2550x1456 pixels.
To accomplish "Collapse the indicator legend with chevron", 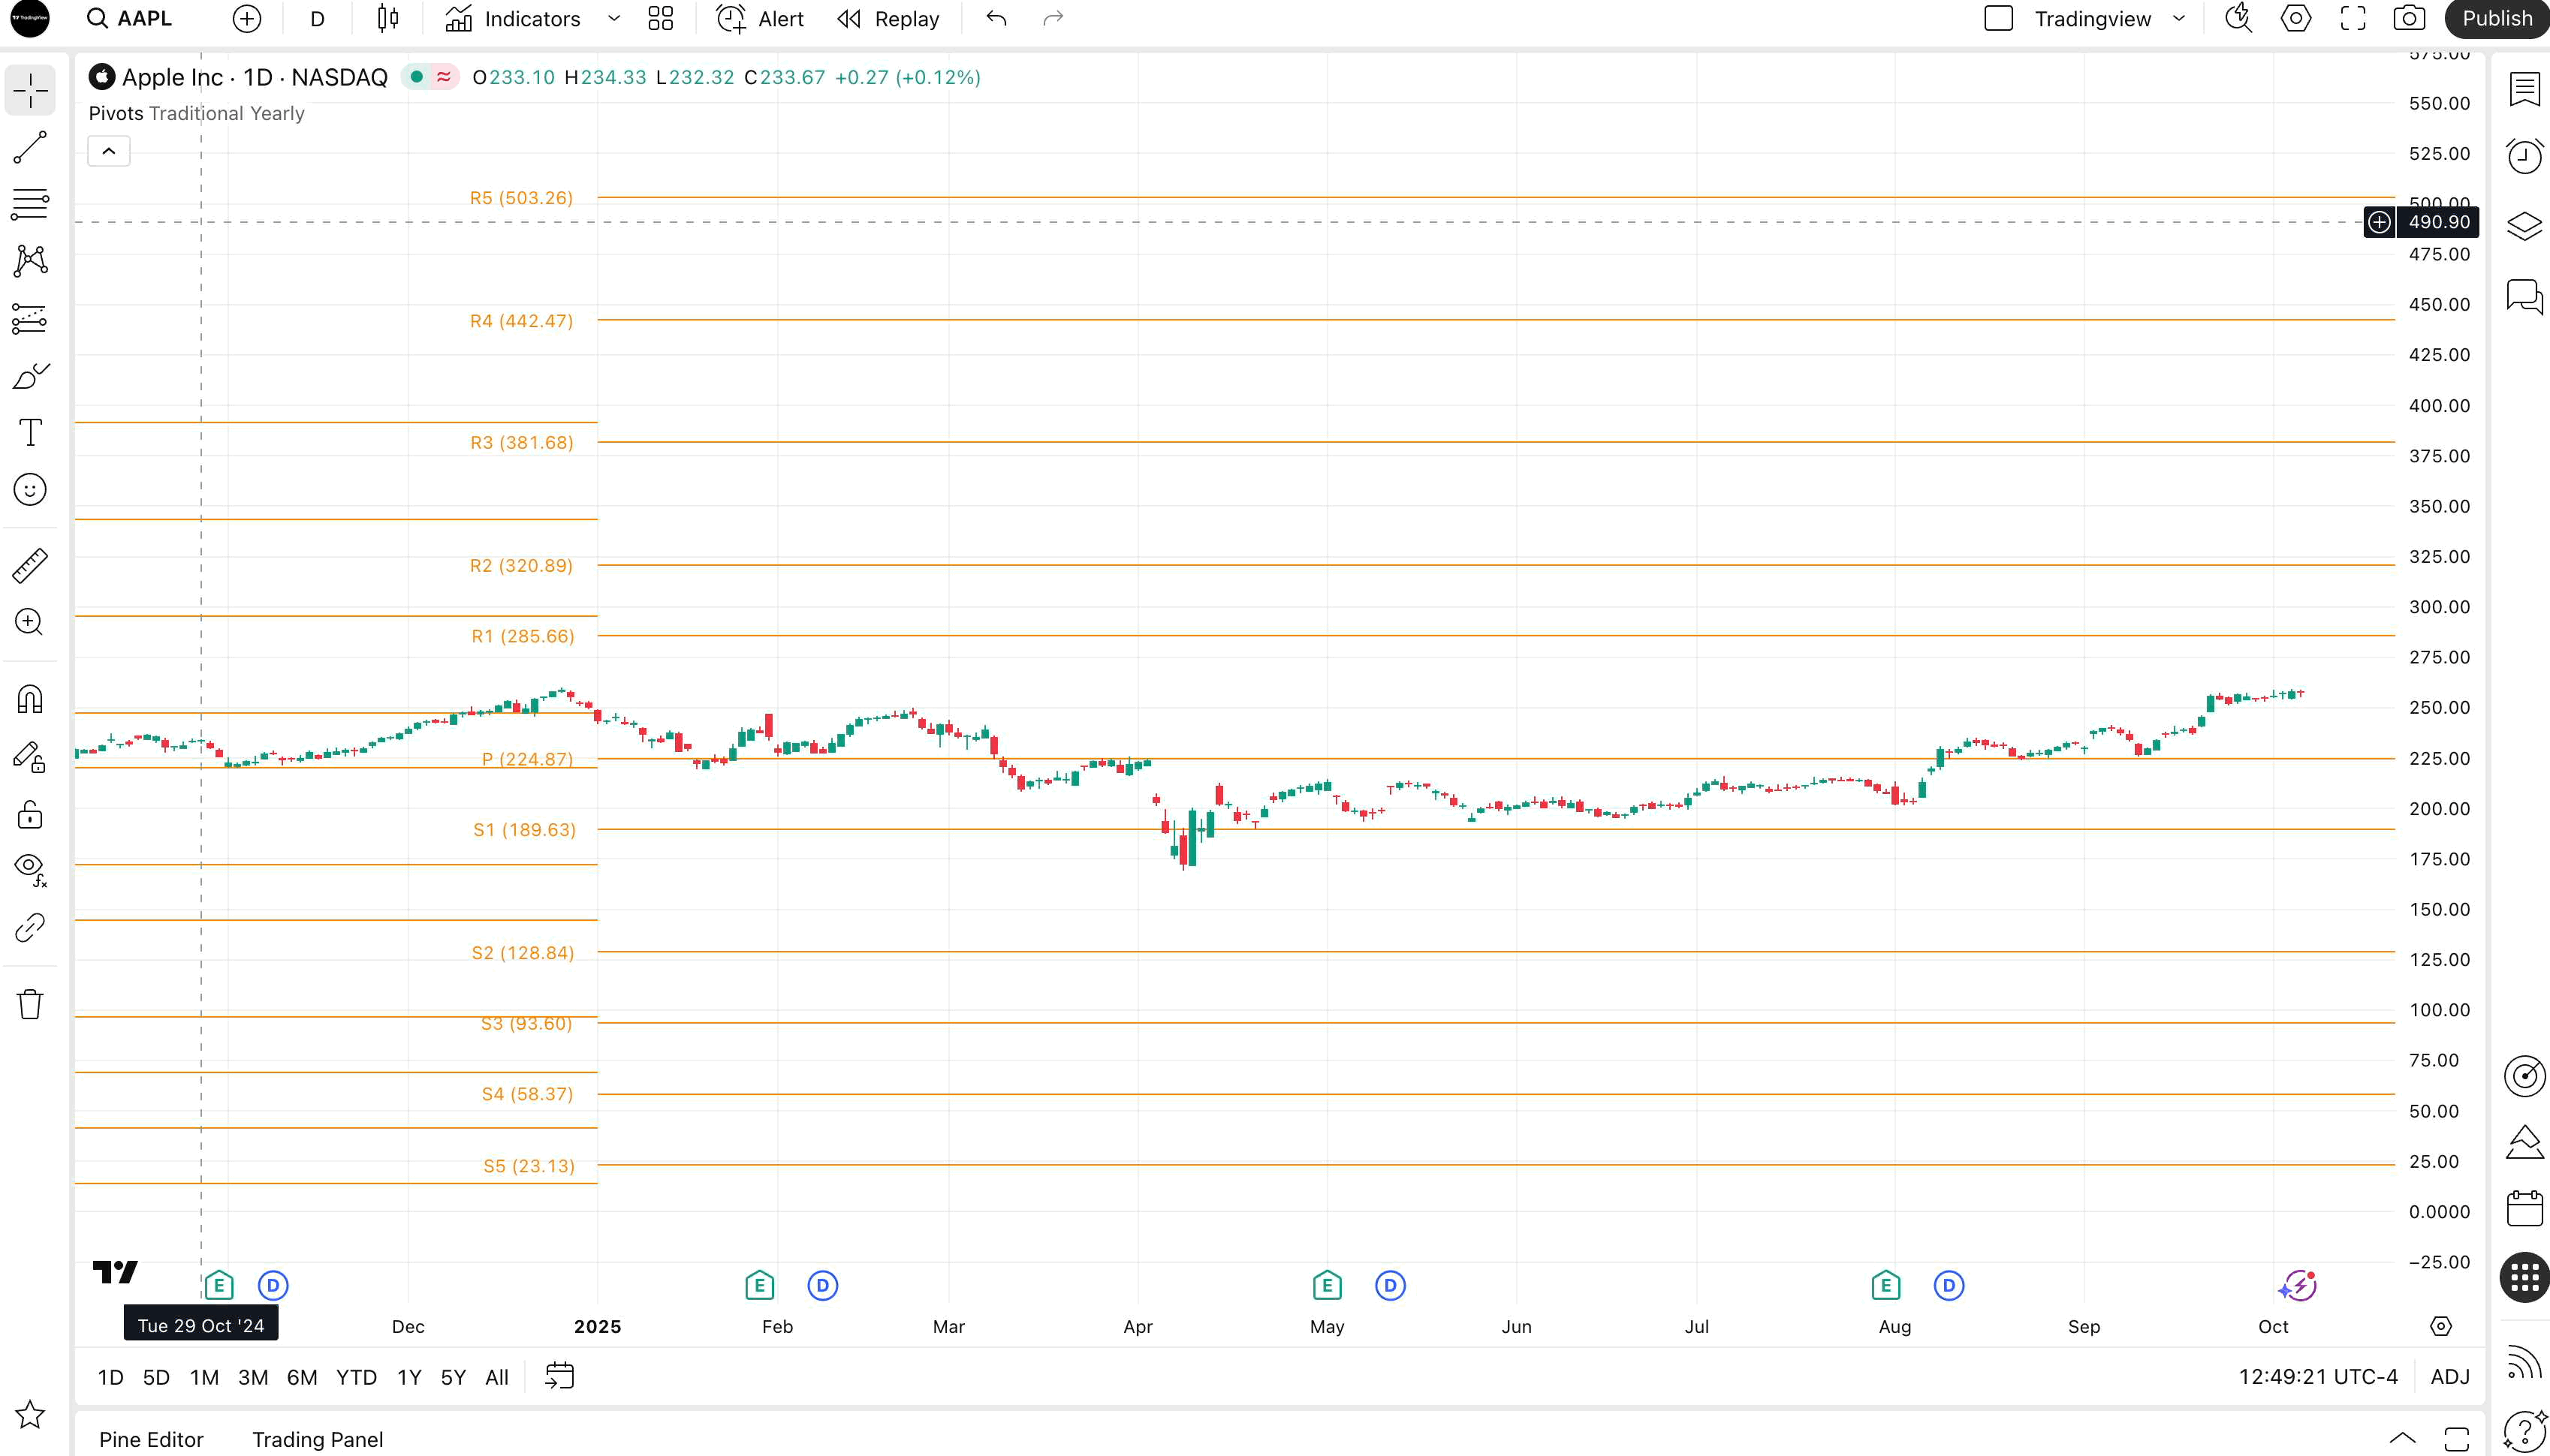I will tap(109, 151).
